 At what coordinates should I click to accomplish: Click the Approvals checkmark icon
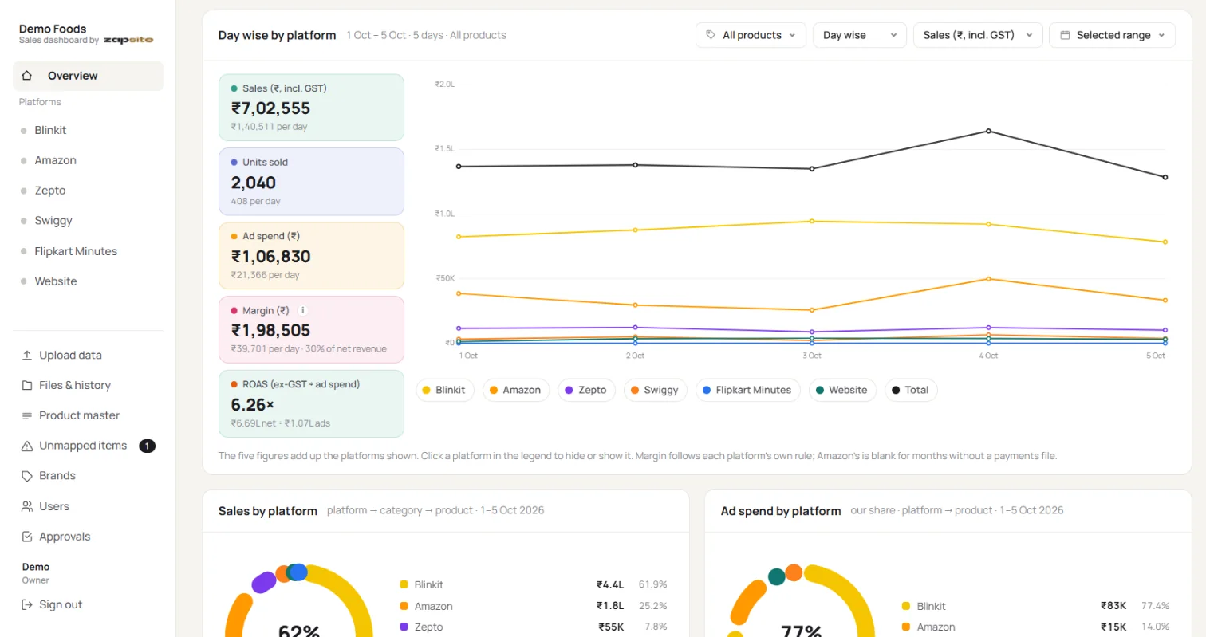27,537
